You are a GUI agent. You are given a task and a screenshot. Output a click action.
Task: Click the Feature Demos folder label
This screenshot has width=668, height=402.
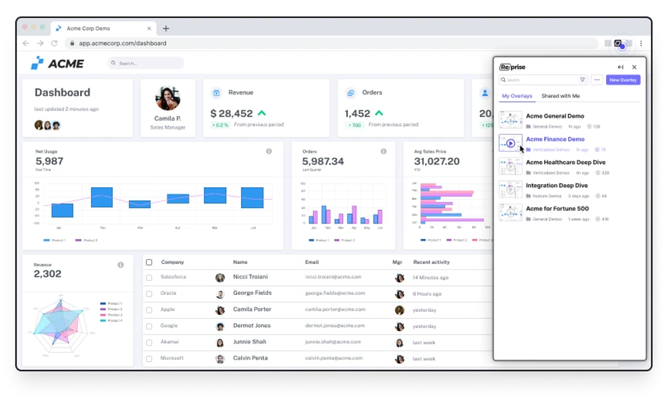[544, 196]
